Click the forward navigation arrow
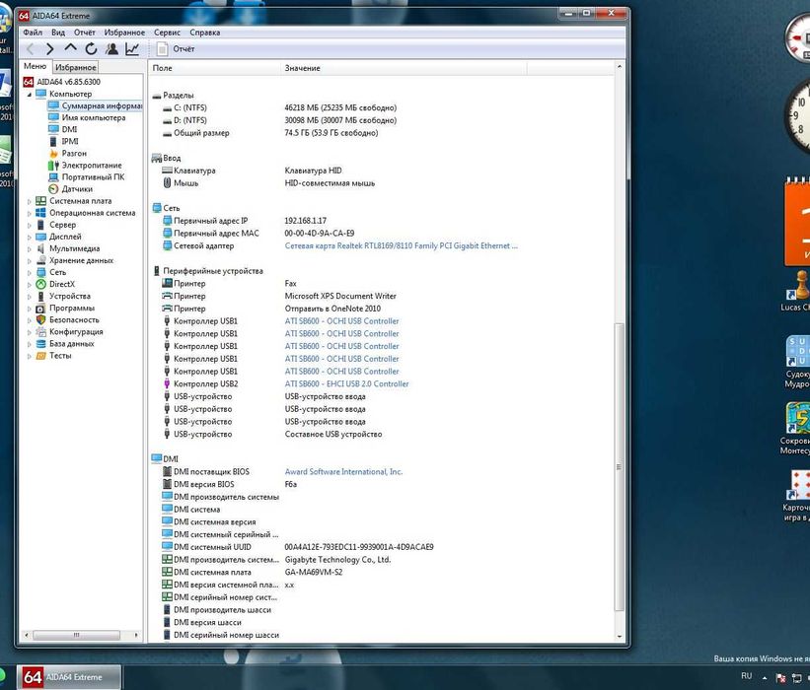 pos(49,49)
